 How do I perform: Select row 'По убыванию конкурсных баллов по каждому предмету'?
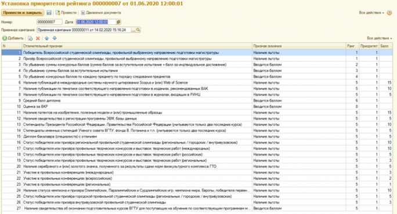197,76
